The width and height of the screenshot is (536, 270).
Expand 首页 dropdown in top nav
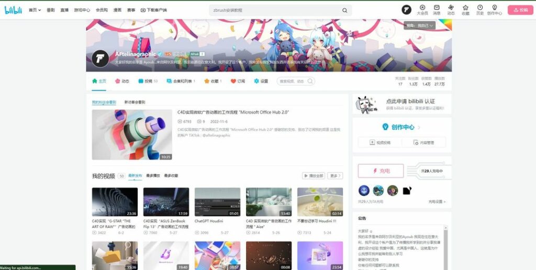click(35, 10)
